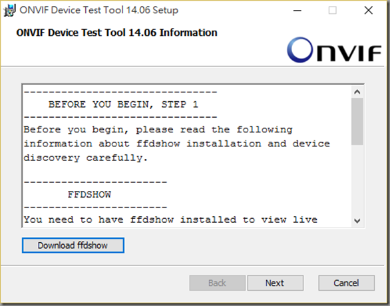Click the "discovery carefully." line of text
Screen dimensions: 390x306
(86, 158)
